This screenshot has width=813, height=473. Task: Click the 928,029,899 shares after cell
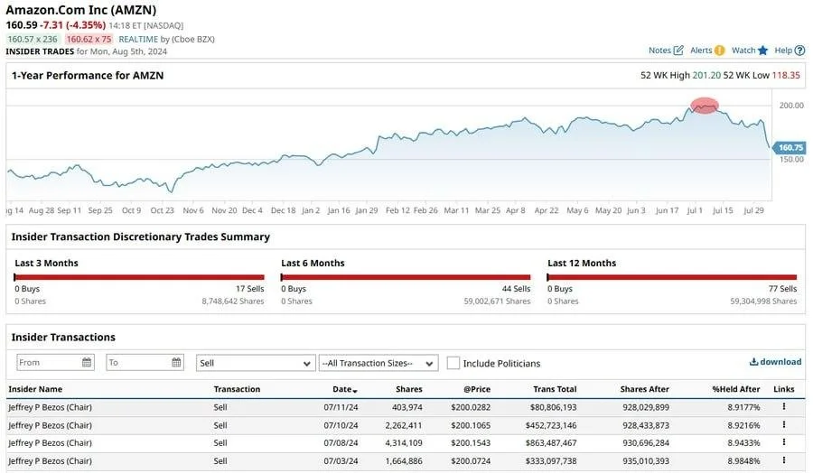click(646, 407)
